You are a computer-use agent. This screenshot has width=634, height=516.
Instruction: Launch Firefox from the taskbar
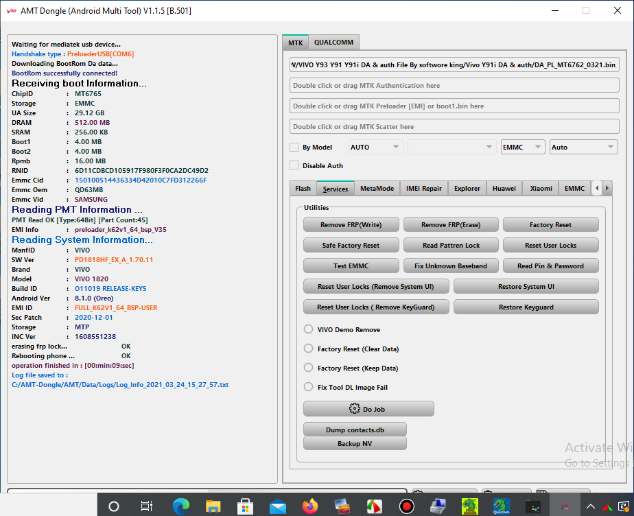(310, 506)
